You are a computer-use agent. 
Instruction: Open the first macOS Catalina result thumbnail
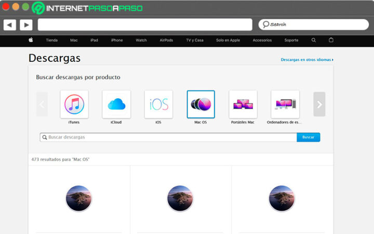tap(79, 198)
